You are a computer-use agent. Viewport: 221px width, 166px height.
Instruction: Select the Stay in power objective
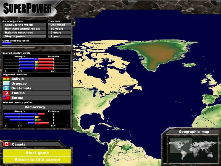pos(24,37)
